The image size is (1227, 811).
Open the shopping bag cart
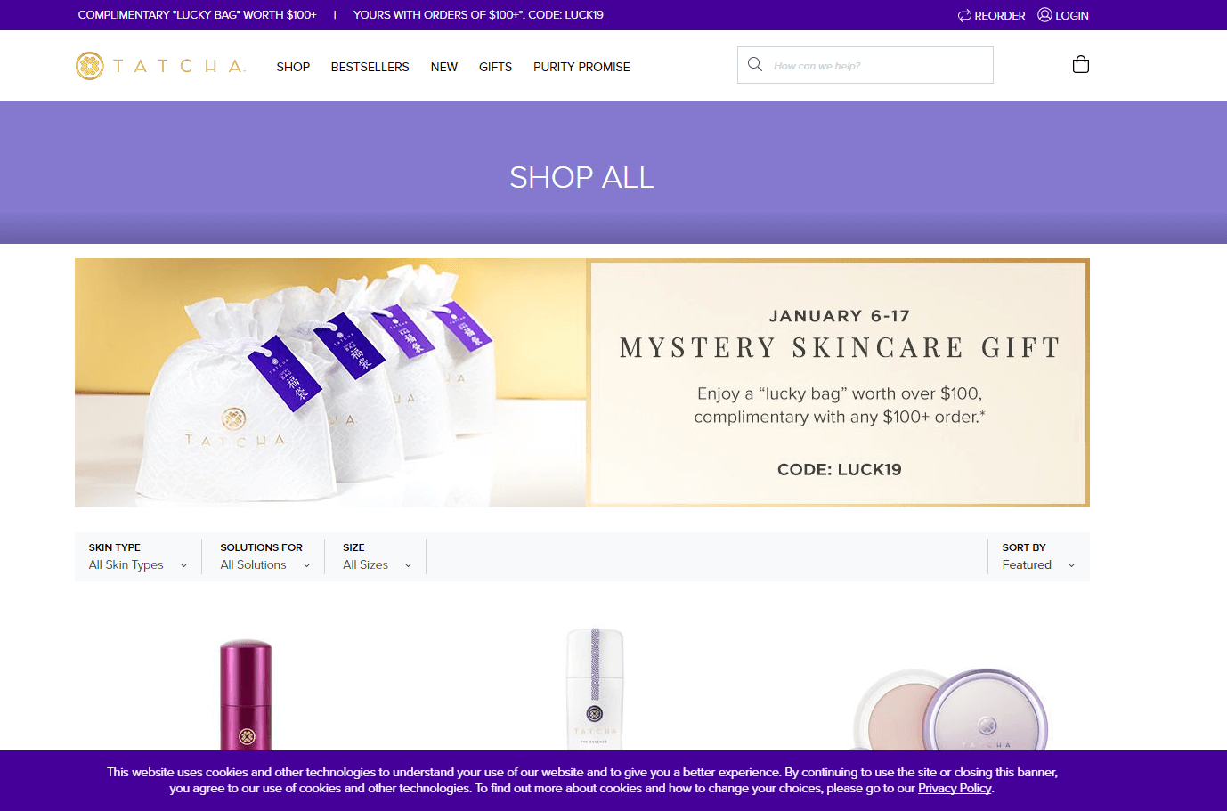point(1081,64)
